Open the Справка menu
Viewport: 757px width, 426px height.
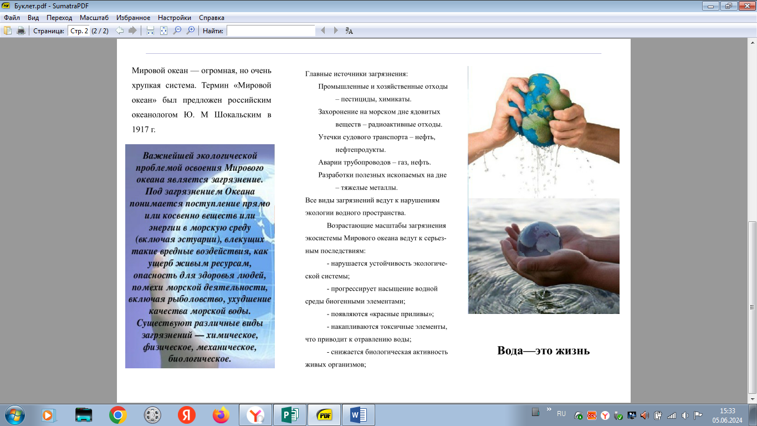[x=212, y=18]
